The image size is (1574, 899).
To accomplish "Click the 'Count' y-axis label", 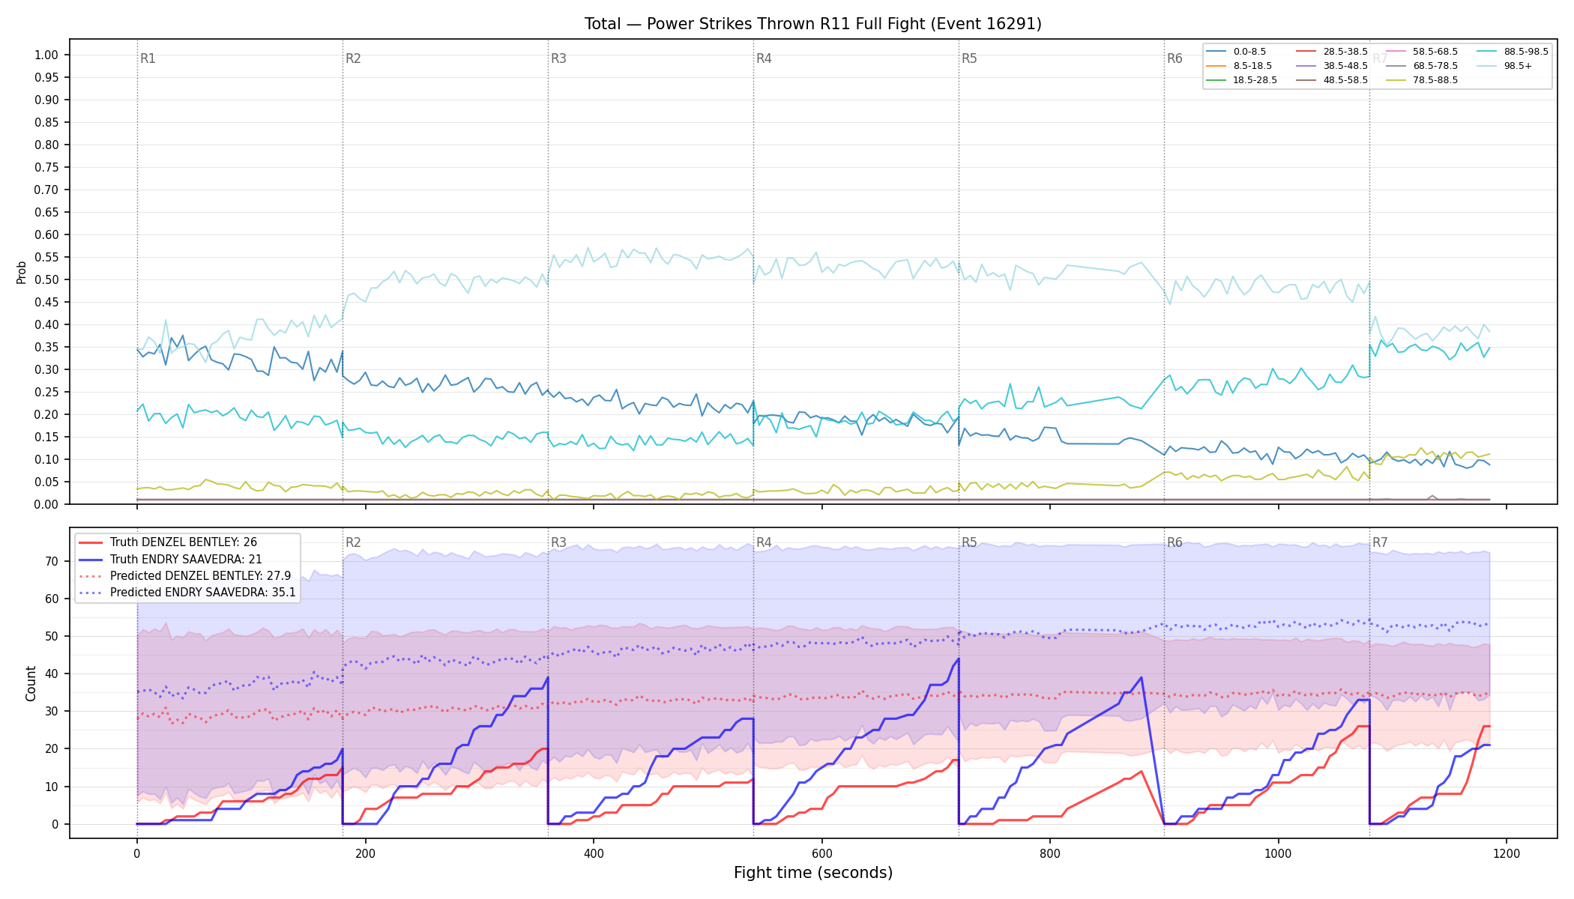I will (31, 683).
